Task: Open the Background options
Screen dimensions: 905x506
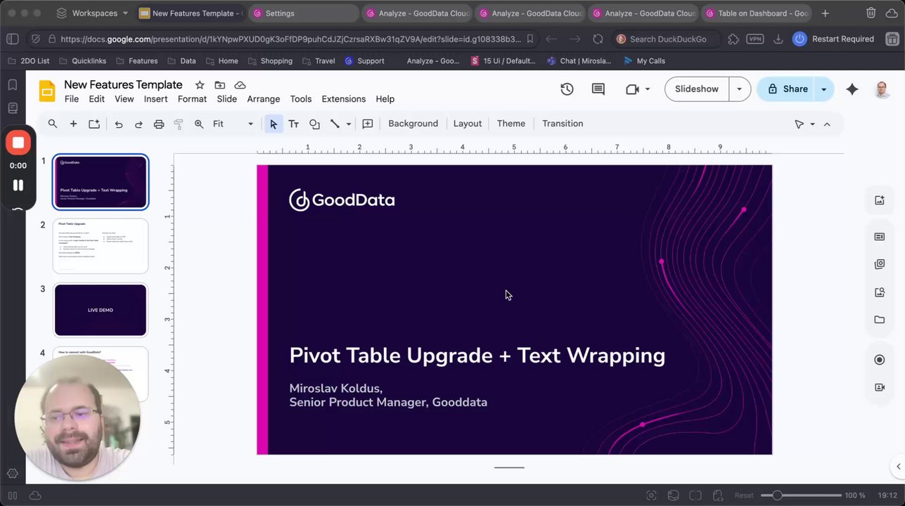Action: [413, 124]
